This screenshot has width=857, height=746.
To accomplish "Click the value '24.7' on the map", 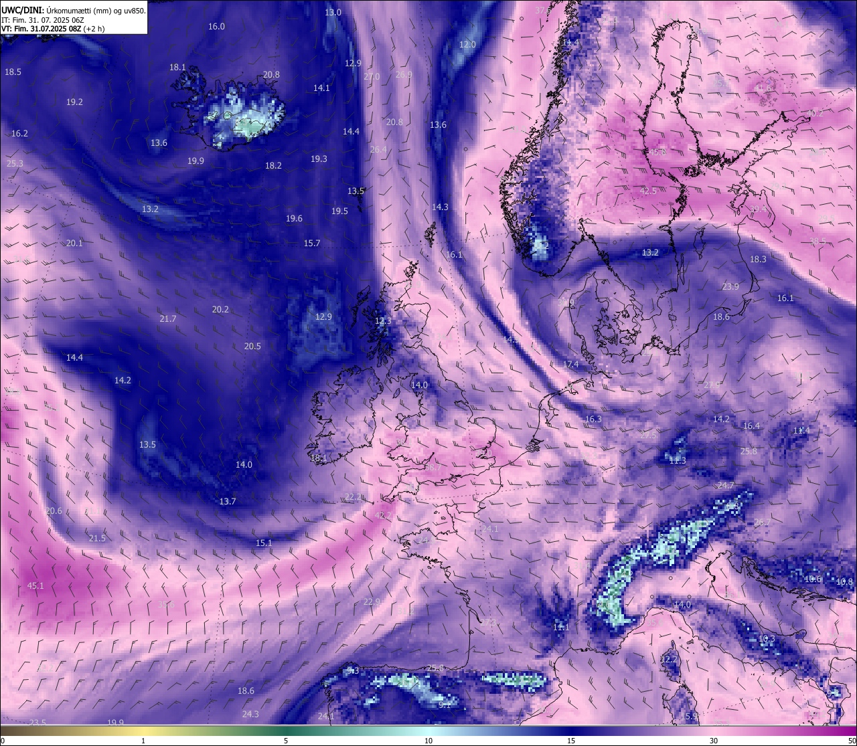I will point(726,485).
